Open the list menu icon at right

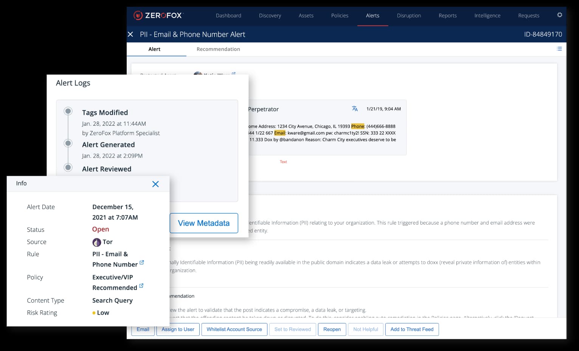pos(559,49)
